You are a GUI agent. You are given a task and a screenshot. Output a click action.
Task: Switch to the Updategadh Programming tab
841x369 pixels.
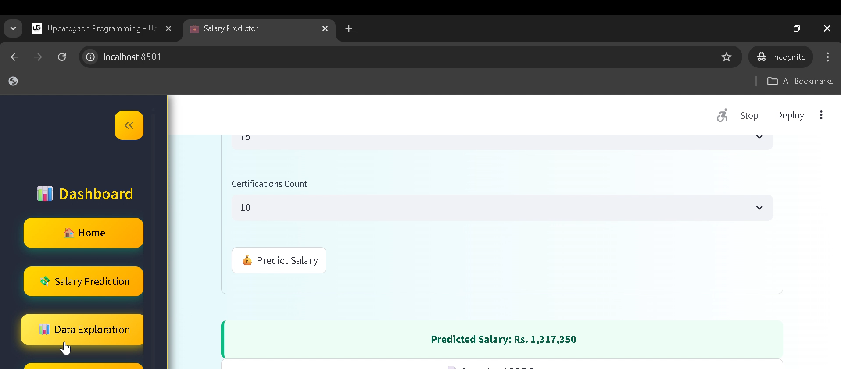[101, 28]
